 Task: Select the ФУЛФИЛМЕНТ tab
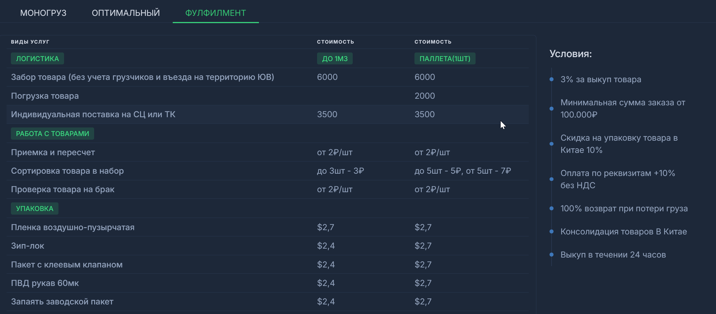point(215,13)
